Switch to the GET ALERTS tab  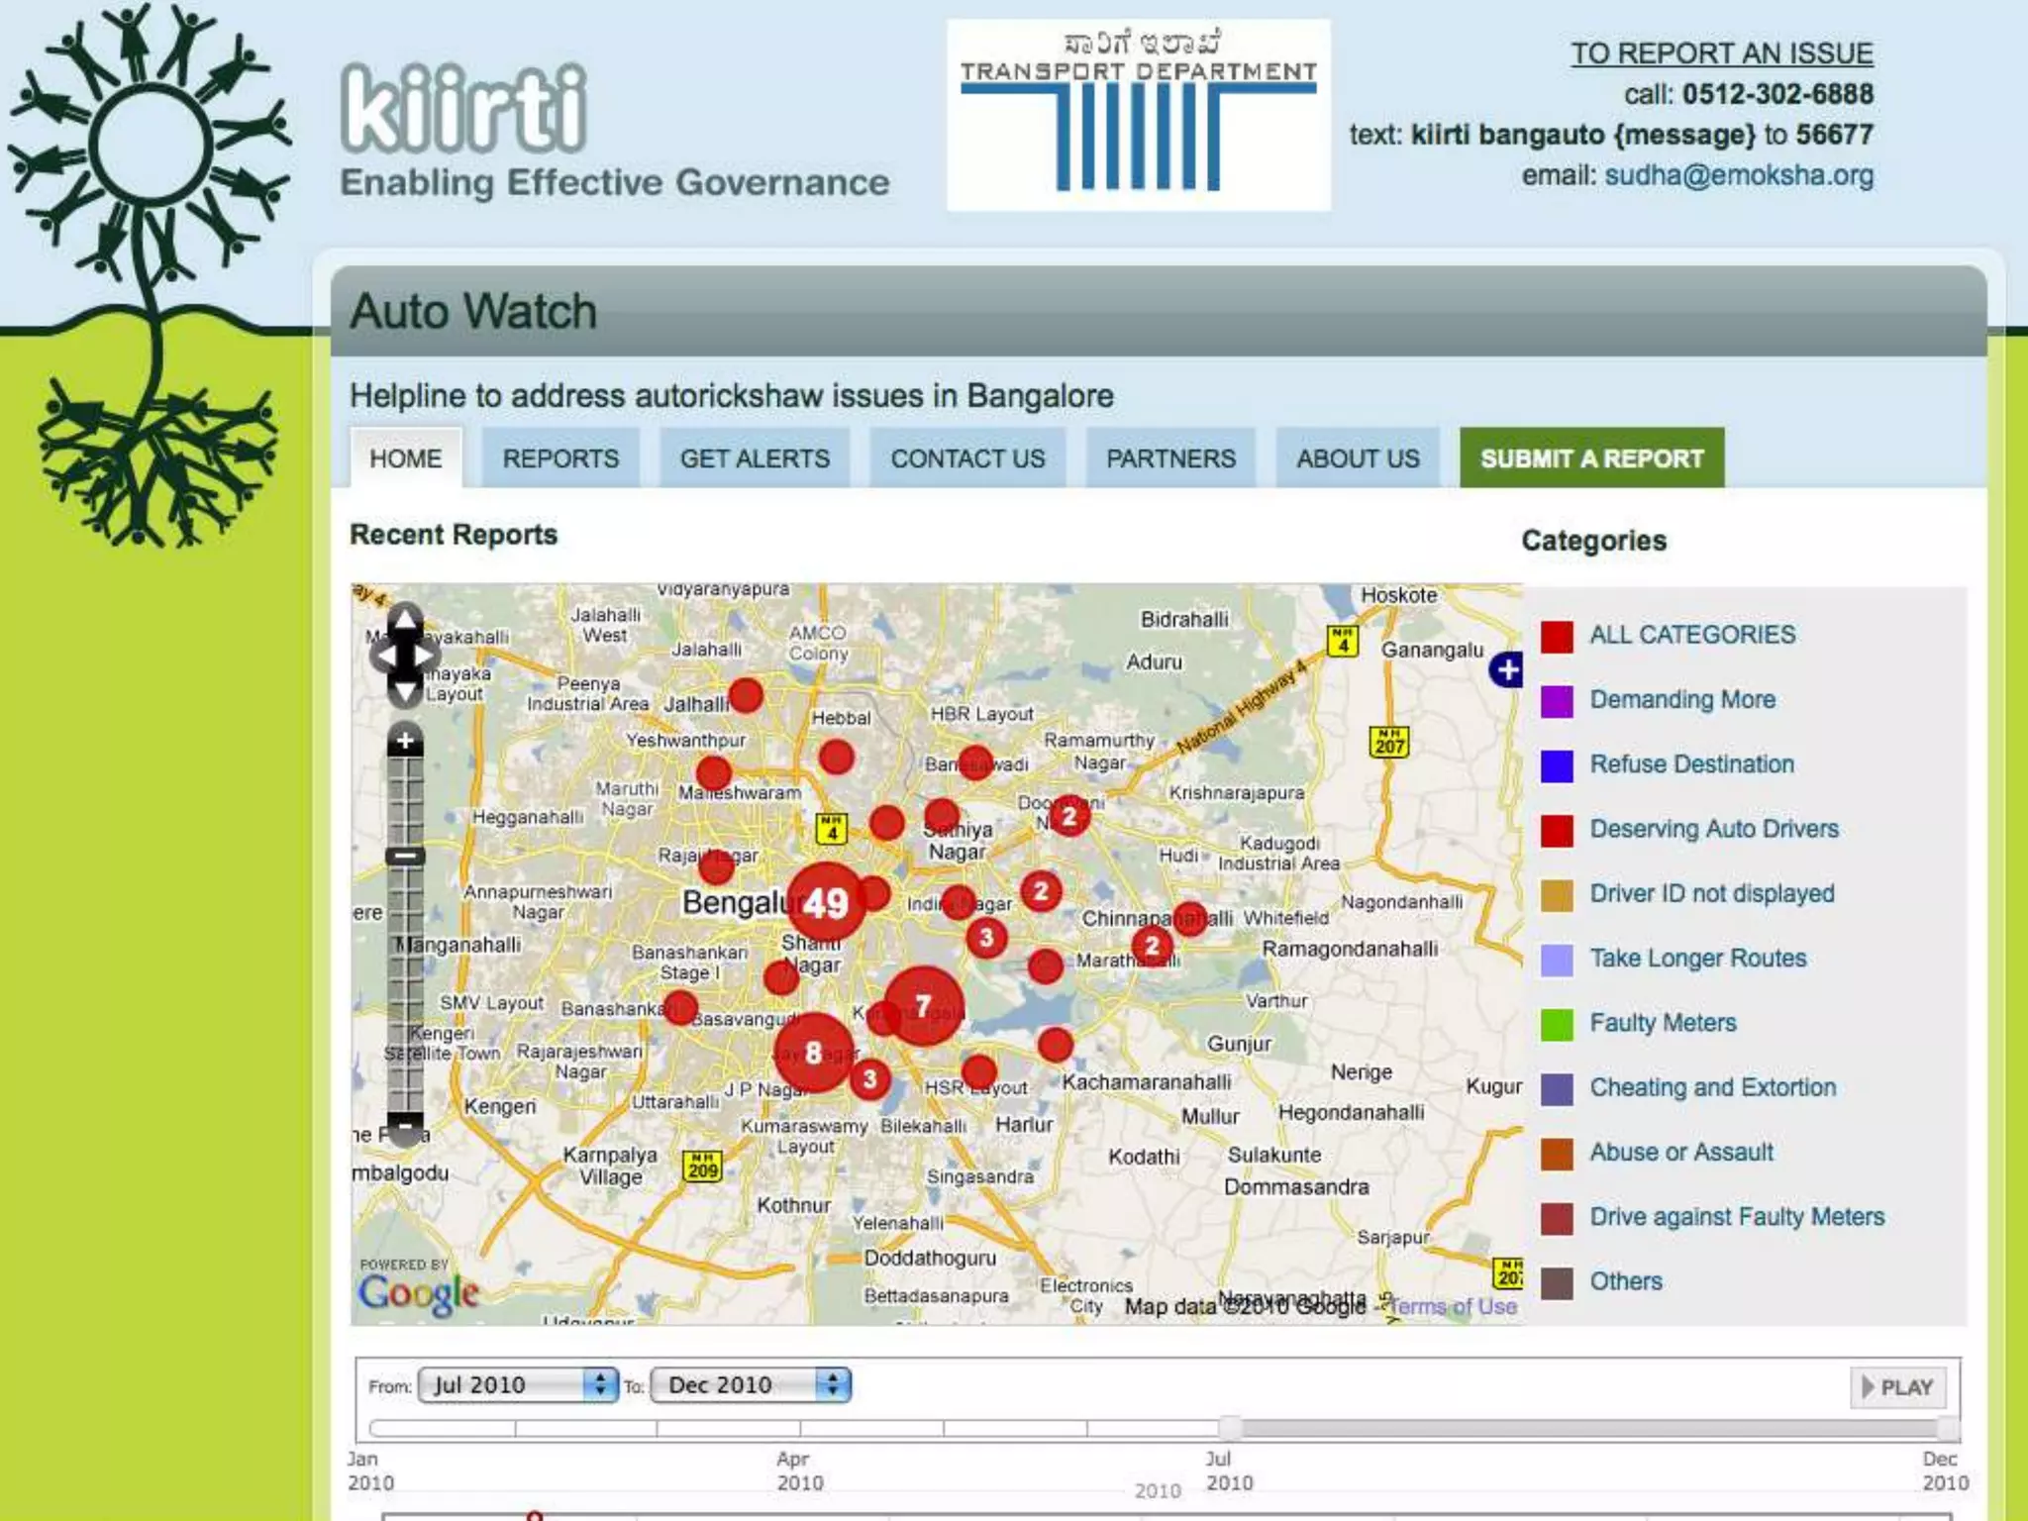pos(755,458)
